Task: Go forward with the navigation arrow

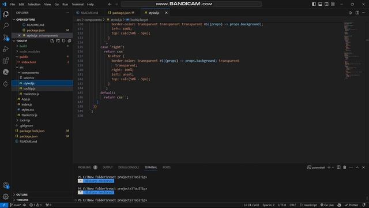Action: tap(116, 4)
